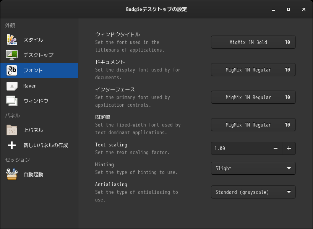Open font chooser for 固定幅

click(x=253, y=125)
